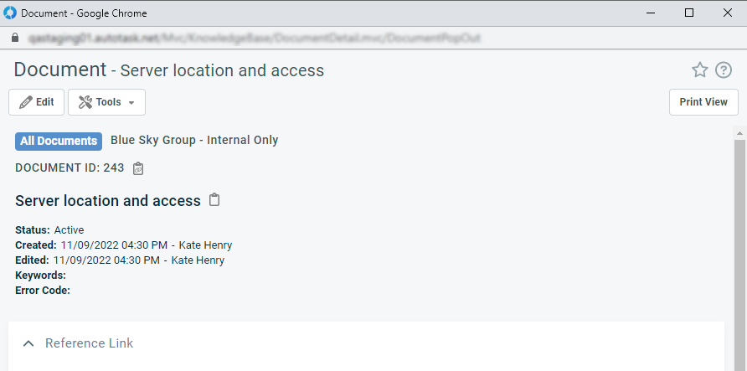Click the blurred URL address field
Viewport: 747px width, 371px height.
click(x=255, y=38)
